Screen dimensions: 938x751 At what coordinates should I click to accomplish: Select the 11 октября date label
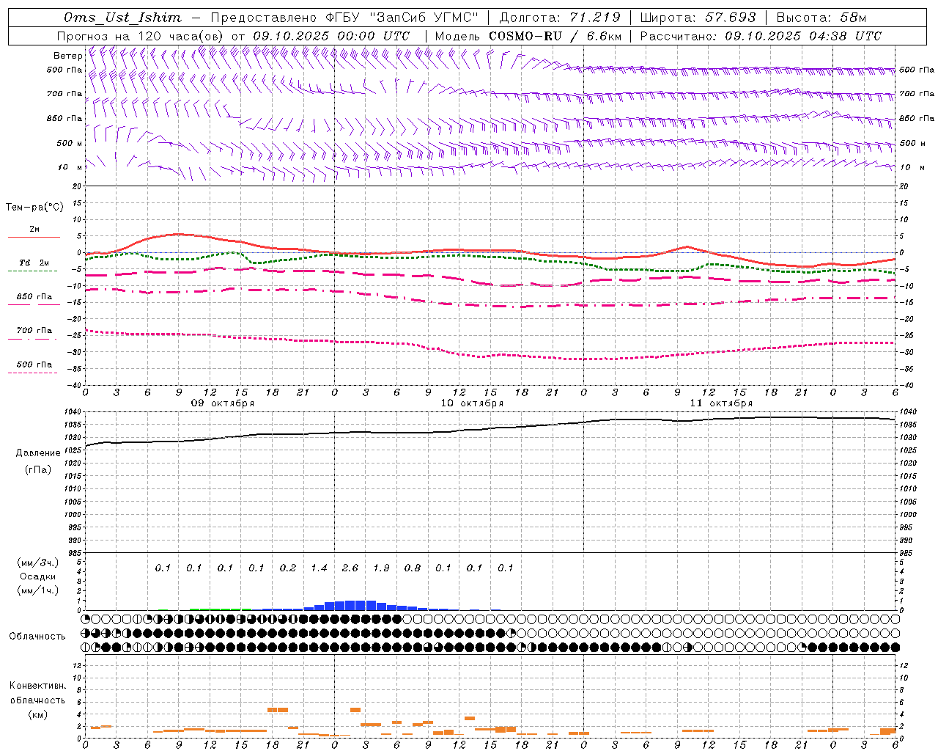[721, 403]
